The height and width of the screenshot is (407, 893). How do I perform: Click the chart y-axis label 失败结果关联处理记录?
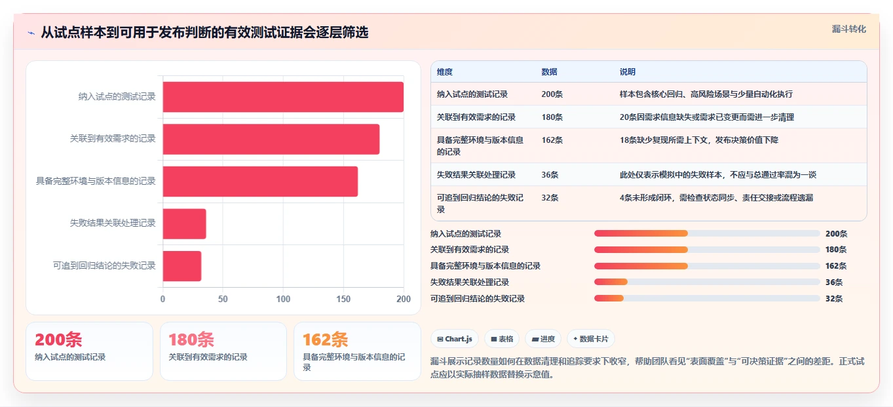(x=113, y=223)
